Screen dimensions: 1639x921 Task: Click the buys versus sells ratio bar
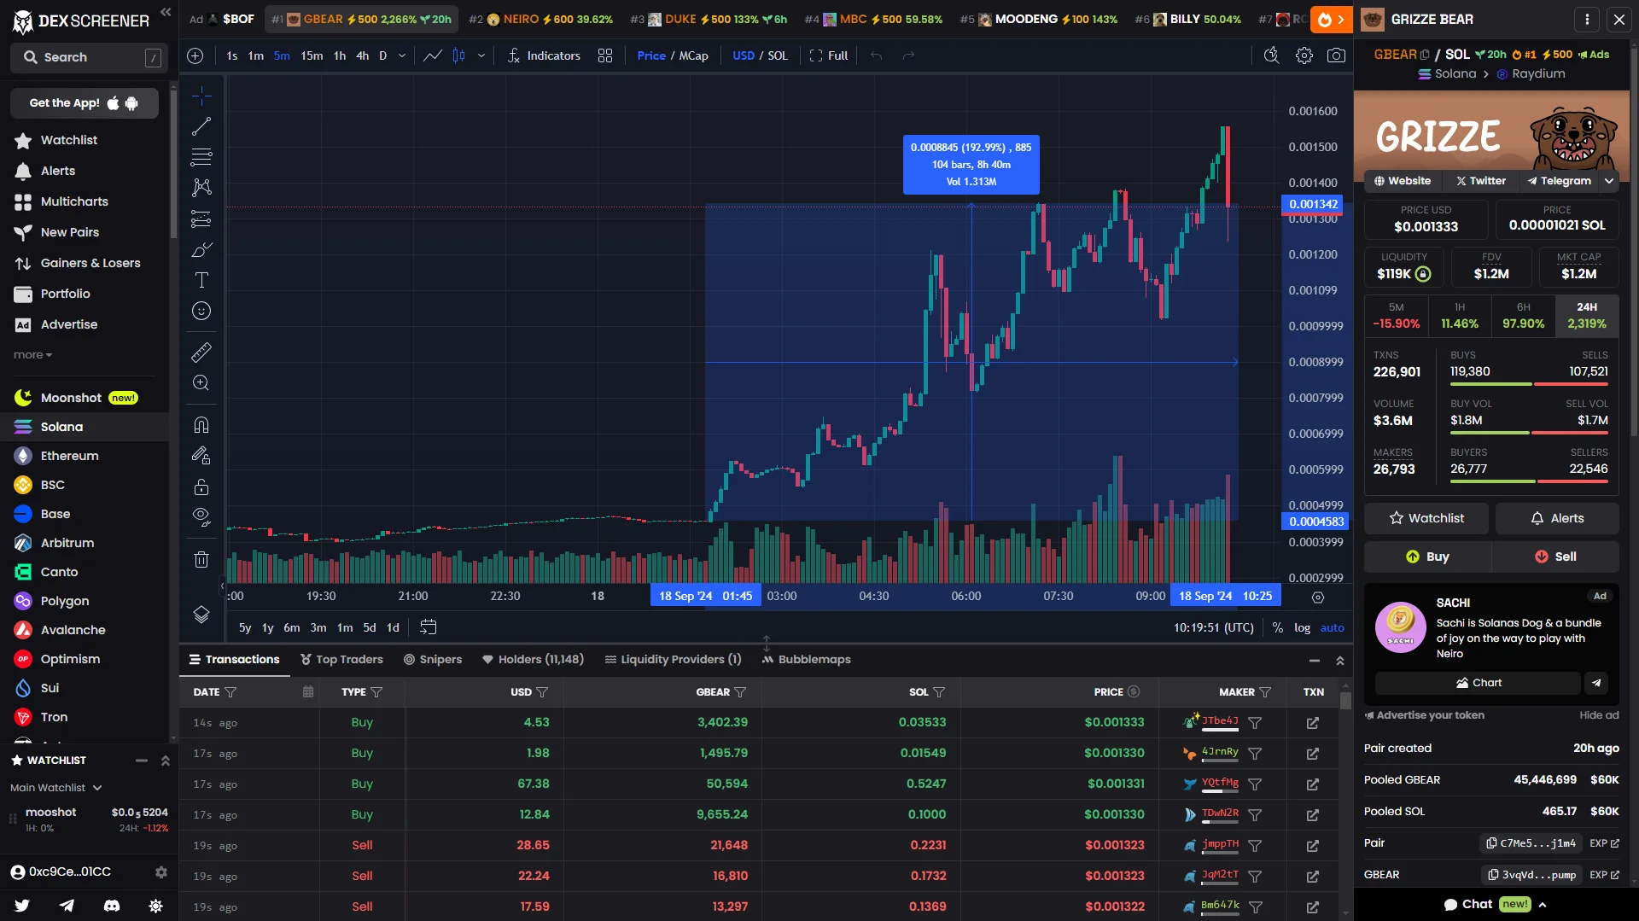click(x=1528, y=384)
